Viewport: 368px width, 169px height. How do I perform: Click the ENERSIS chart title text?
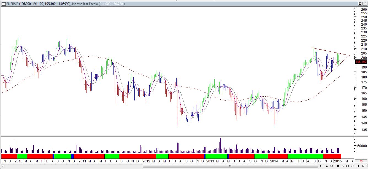[12, 4]
